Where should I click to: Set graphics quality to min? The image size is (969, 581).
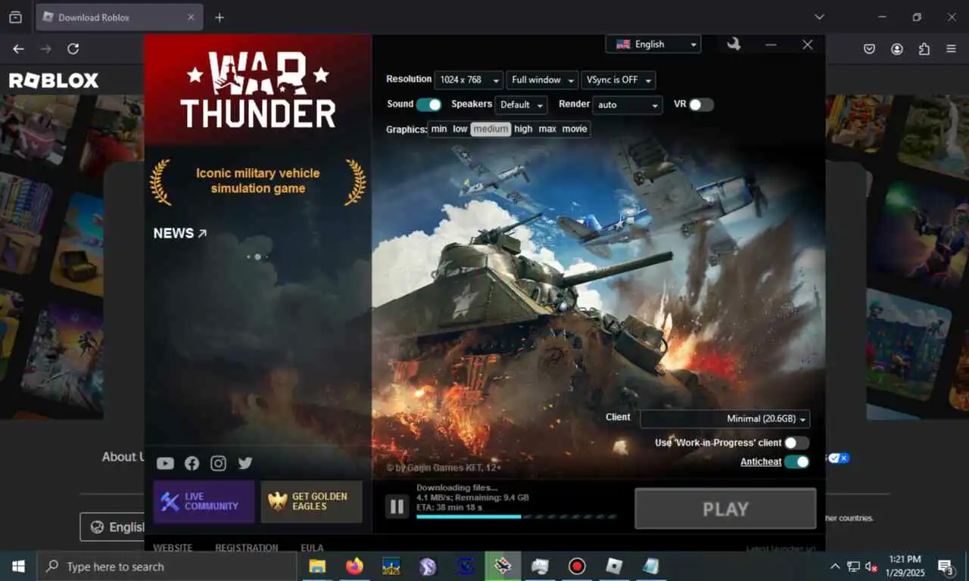pyautogui.click(x=439, y=129)
